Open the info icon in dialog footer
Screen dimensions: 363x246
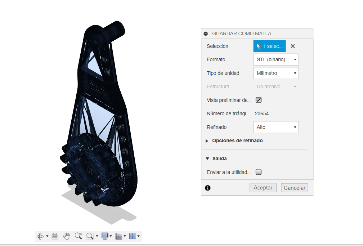(x=208, y=188)
